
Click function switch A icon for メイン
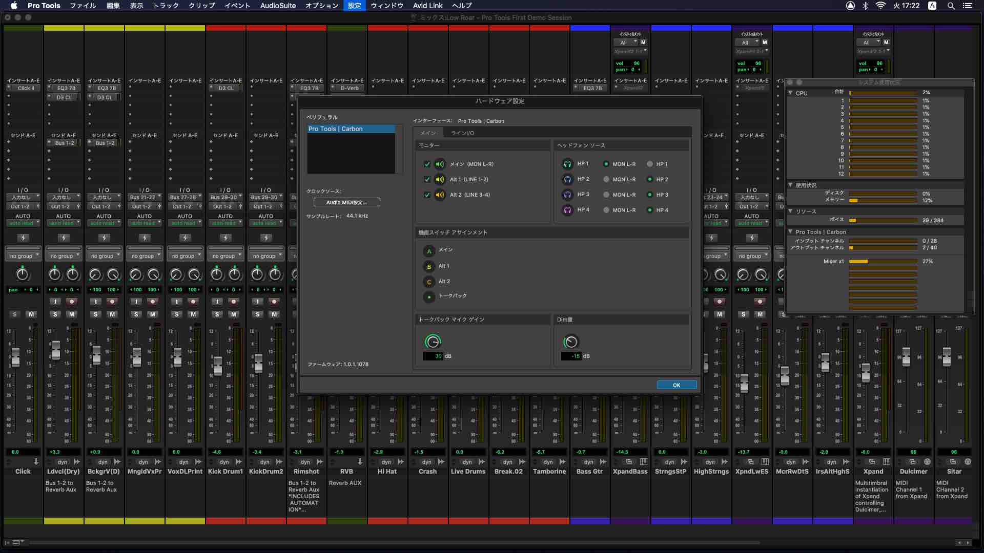click(429, 251)
